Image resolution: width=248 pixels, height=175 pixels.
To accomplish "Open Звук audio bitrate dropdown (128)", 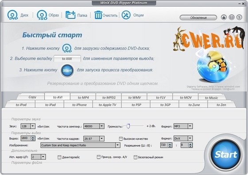I will [28, 126].
